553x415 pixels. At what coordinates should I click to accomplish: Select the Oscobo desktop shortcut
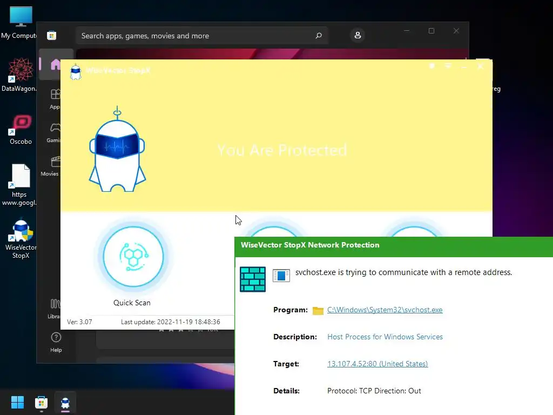pyautogui.click(x=21, y=130)
